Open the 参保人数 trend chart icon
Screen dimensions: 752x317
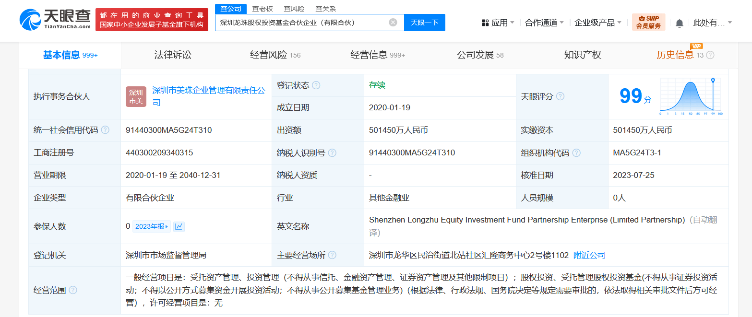(179, 226)
